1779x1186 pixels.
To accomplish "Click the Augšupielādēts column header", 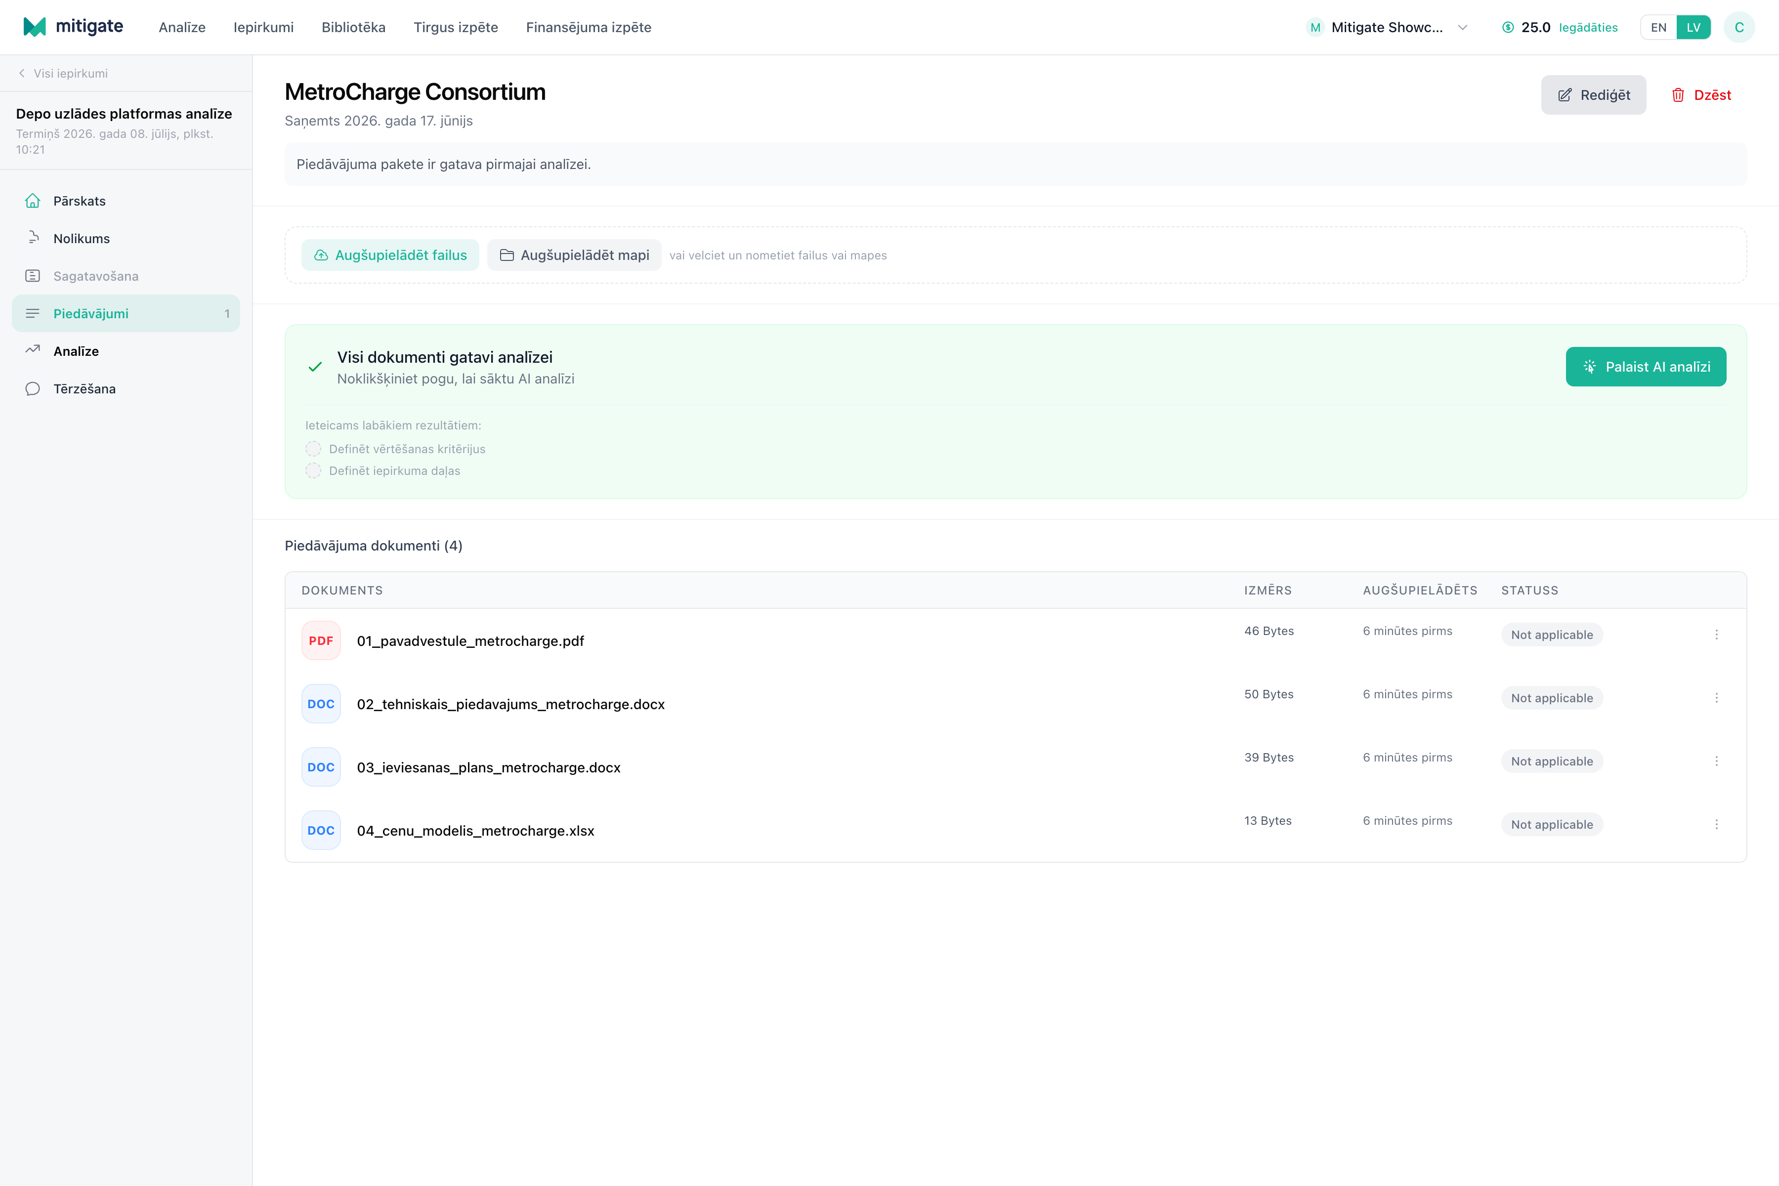I will pyautogui.click(x=1420, y=590).
